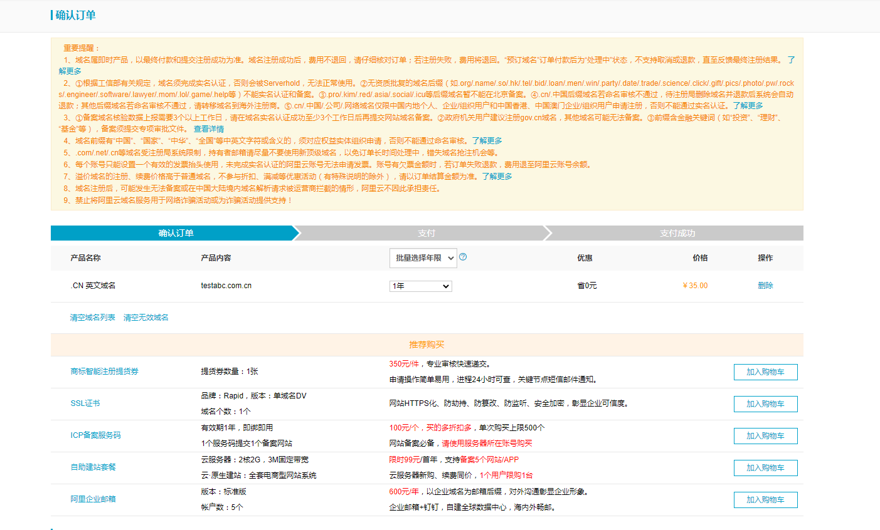This screenshot has width=880, height=530.
Task: Open ICP备案服务码 product link
Action: (95, 435)
